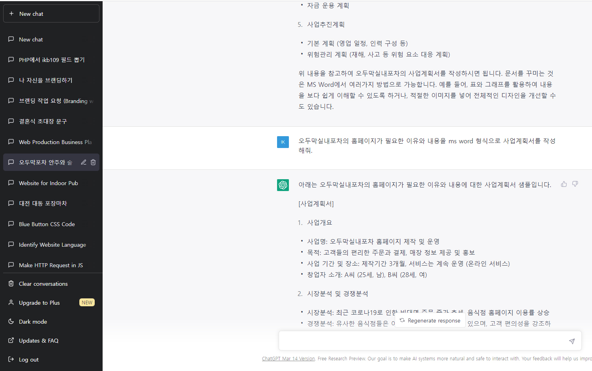
Task: Select 'Website for Indoor Pub' conversation
Action: point(48,183)
